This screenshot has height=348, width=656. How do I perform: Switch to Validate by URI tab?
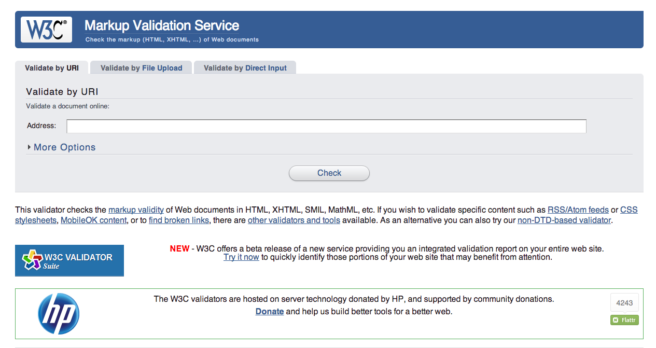[52, 68]
